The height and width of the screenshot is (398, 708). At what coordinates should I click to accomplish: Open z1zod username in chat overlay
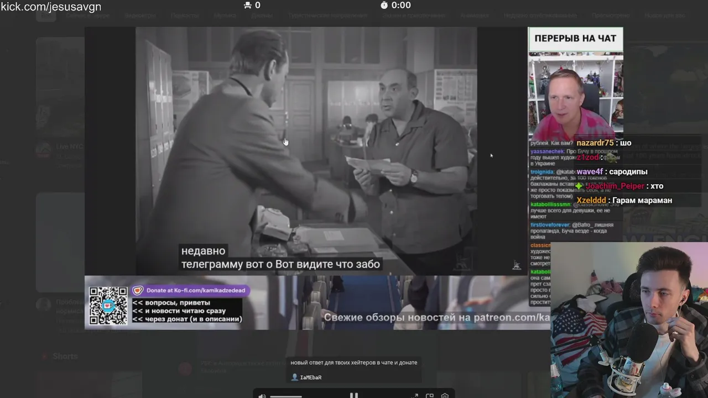pyautogui.click(x=587, y=158)
